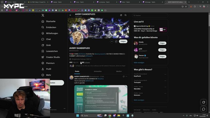Open account menu dots at sidebar bottom
The width and height of the screenshot is (210, 118).
point(64,108)
